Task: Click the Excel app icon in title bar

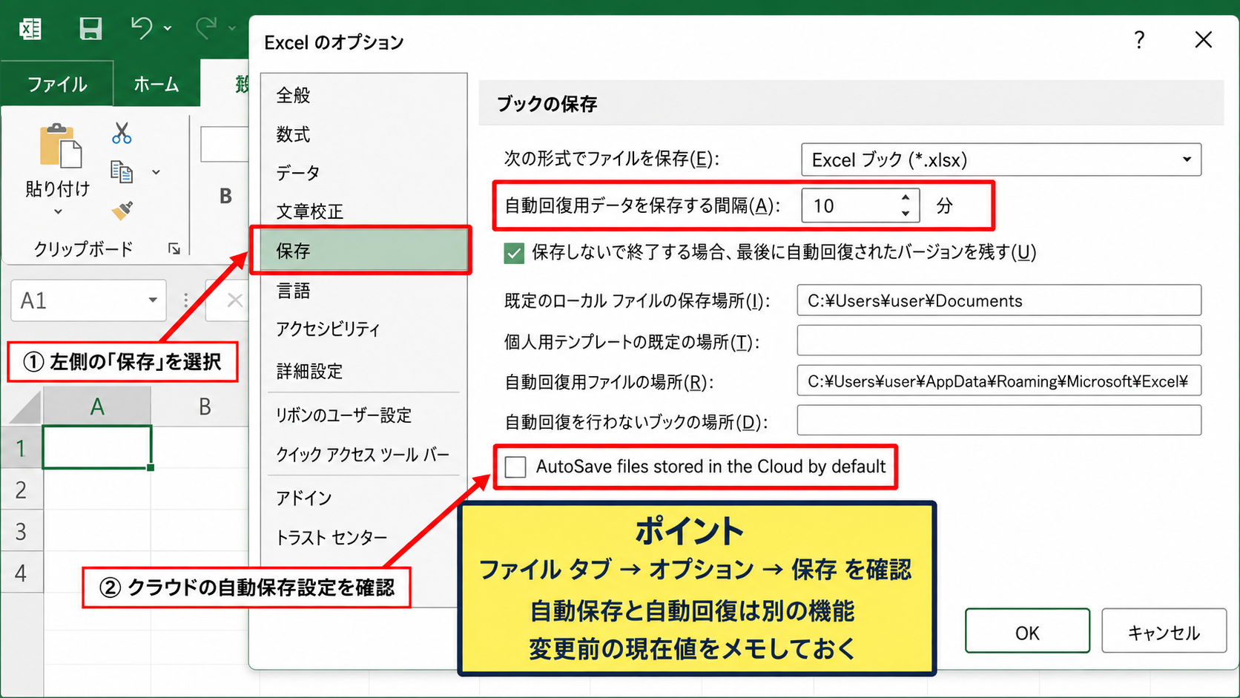Action: coord(30,29)
